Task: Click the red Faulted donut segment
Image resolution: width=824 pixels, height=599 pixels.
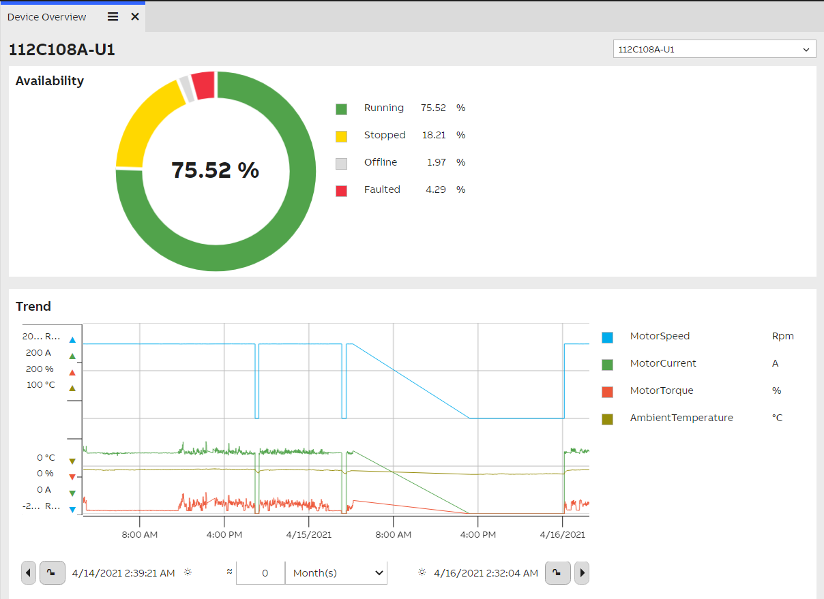Action: coord(203,85)
